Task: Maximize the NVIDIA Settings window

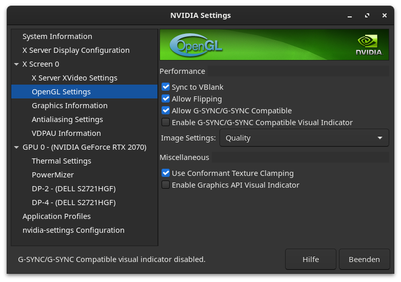Action: click(367, 15)
